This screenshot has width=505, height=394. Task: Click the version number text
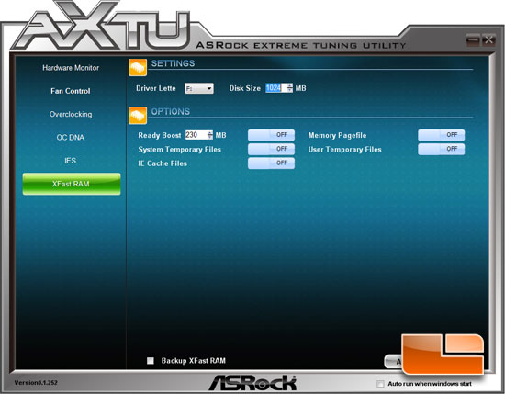coord(36,383)
